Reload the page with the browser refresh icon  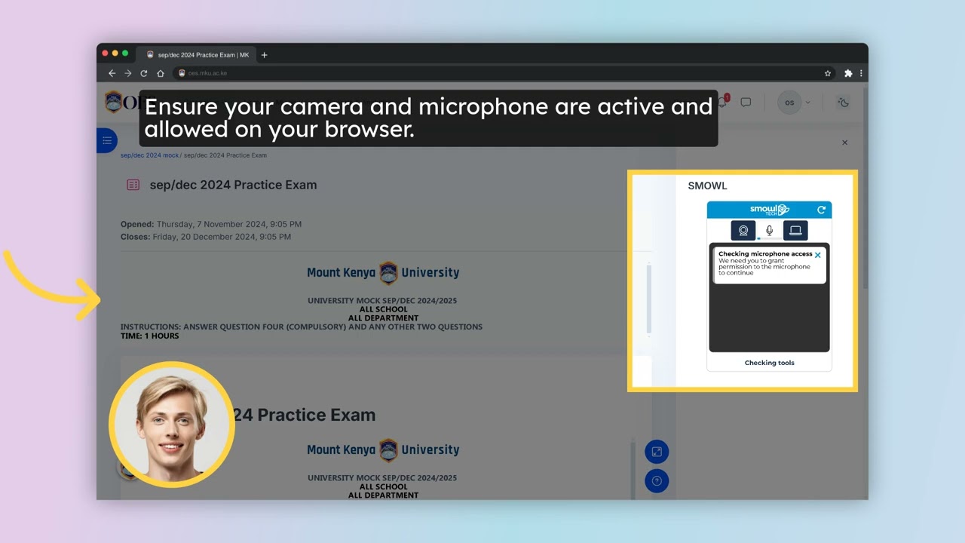(x=143, y=73)
